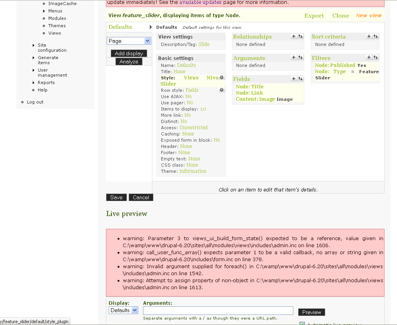The width and height of the screenshot is (397, 325).
Task: Click the rearrange icon on Filters panel
Action: tap(375, 58)
